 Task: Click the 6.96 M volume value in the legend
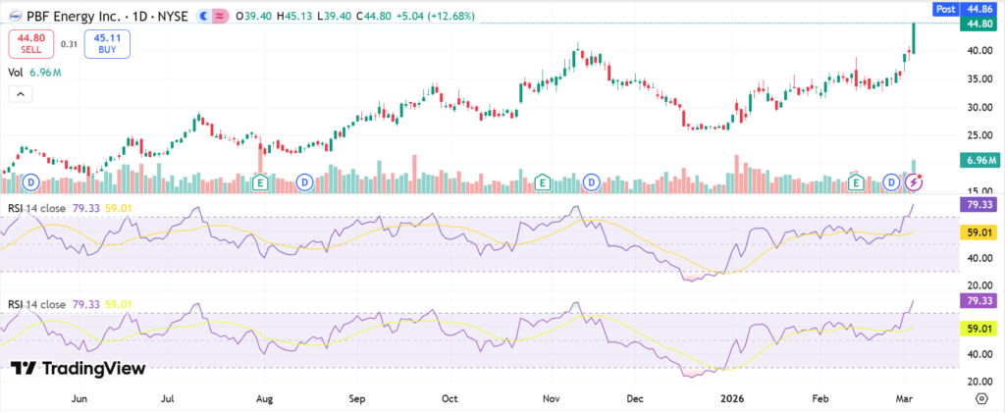pyautogui.click(x=45, y=73)
